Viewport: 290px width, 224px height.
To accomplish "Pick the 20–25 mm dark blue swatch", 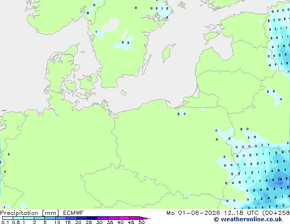I will 81,218.
